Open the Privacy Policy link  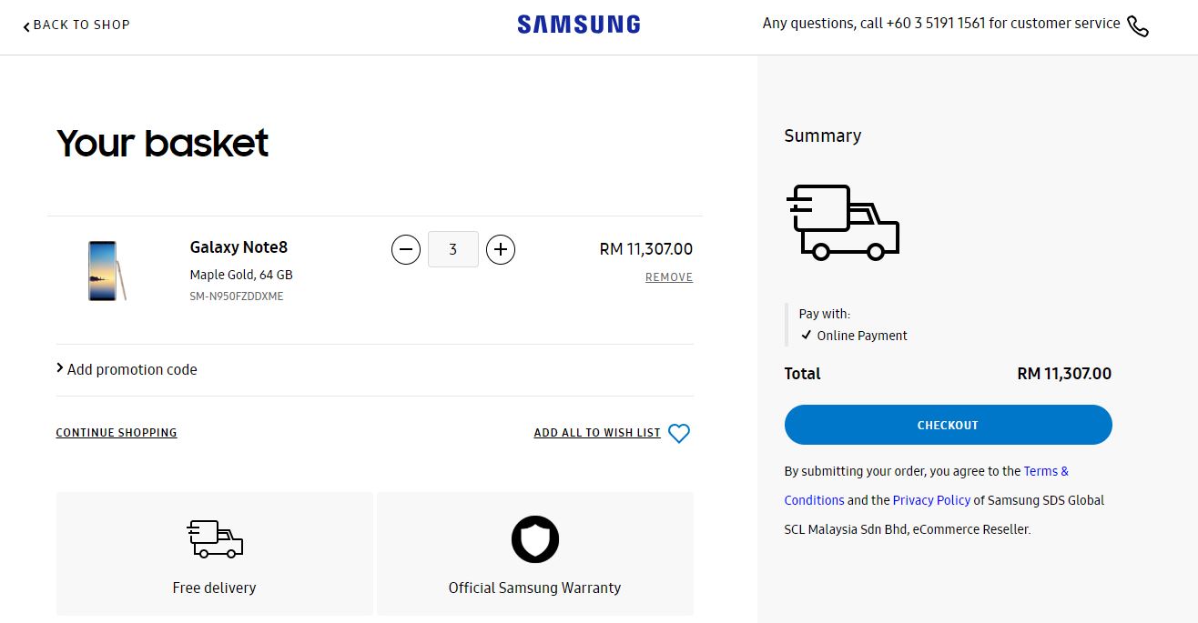[931, 500]
